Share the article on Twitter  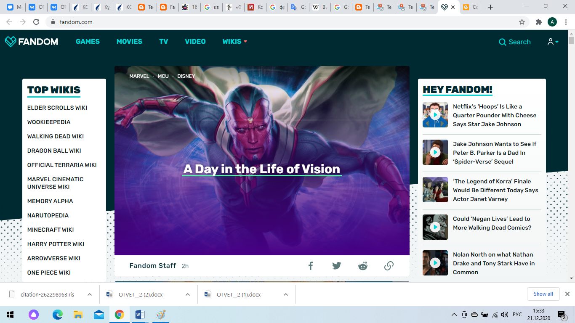pos(336,266)
